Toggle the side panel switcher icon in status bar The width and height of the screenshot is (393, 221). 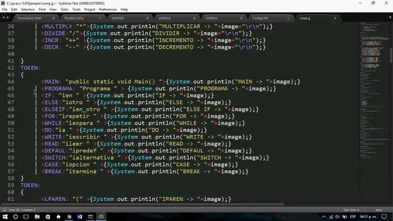4,210
